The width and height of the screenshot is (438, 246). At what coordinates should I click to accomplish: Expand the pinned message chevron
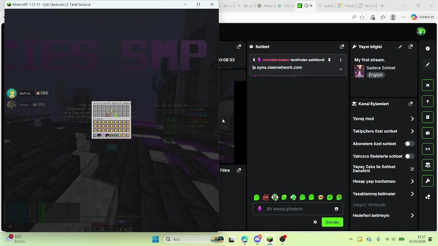point(340,69)
